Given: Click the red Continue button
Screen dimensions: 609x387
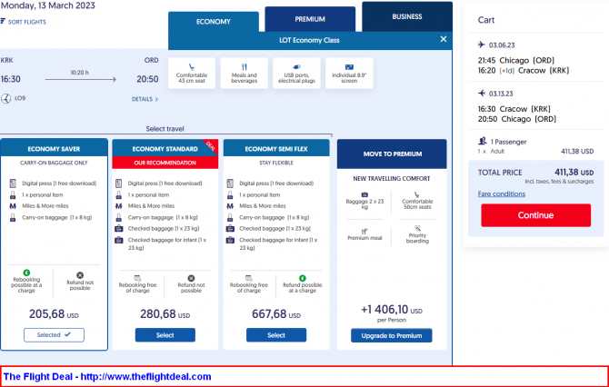Looking at the screenshot, I should [535, 215].
